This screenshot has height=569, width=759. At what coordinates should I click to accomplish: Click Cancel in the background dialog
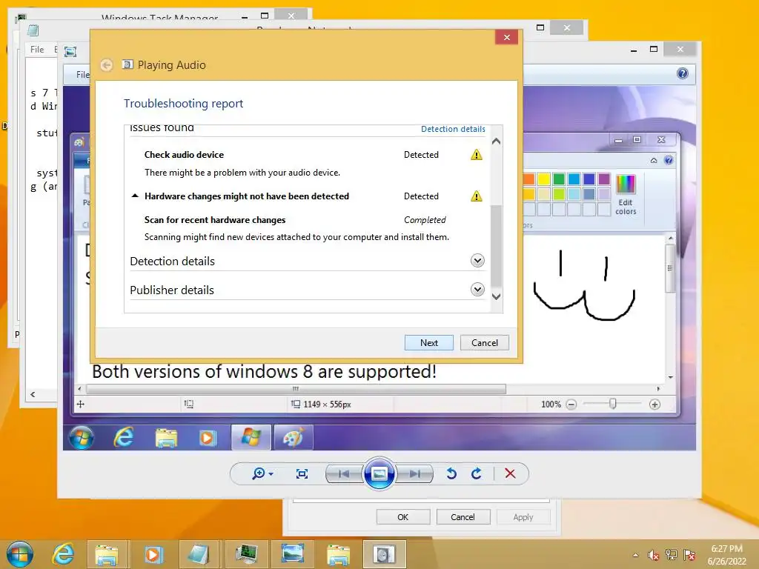(463, 516)
